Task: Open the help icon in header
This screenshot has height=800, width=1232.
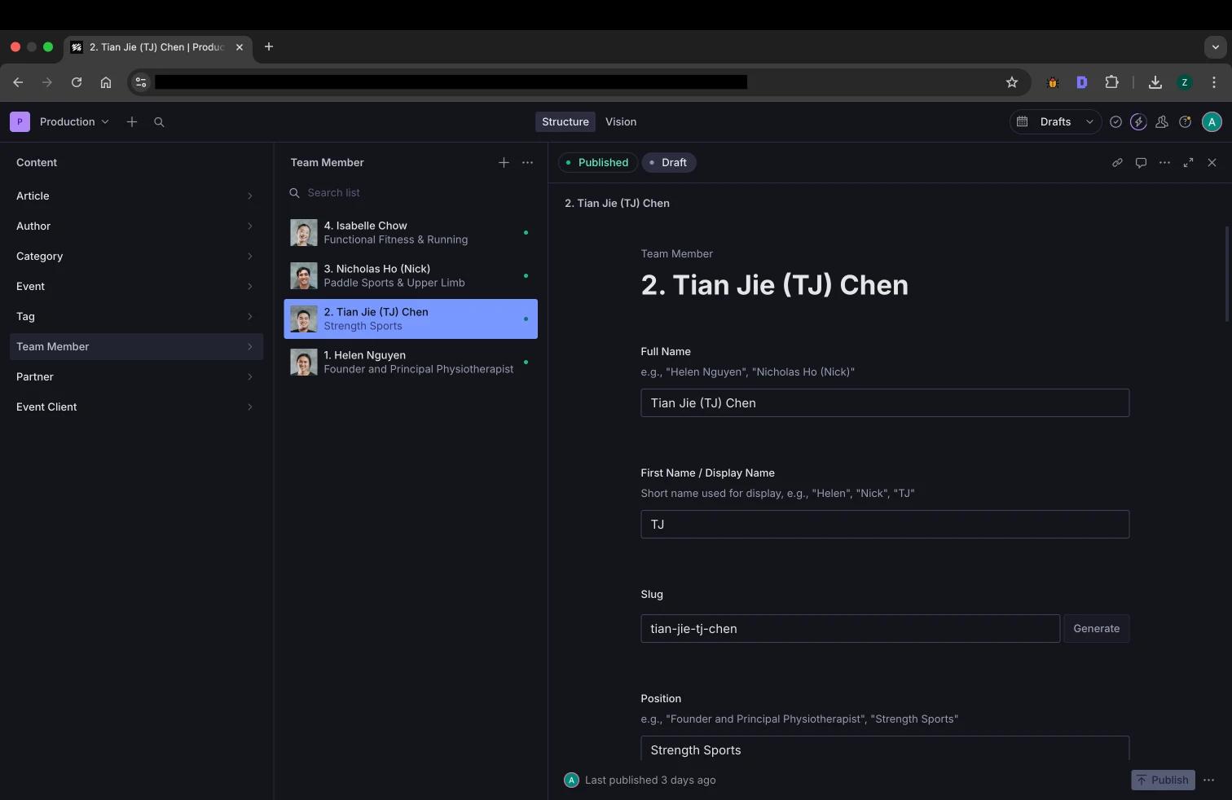Action: (x=1186, y=121)
